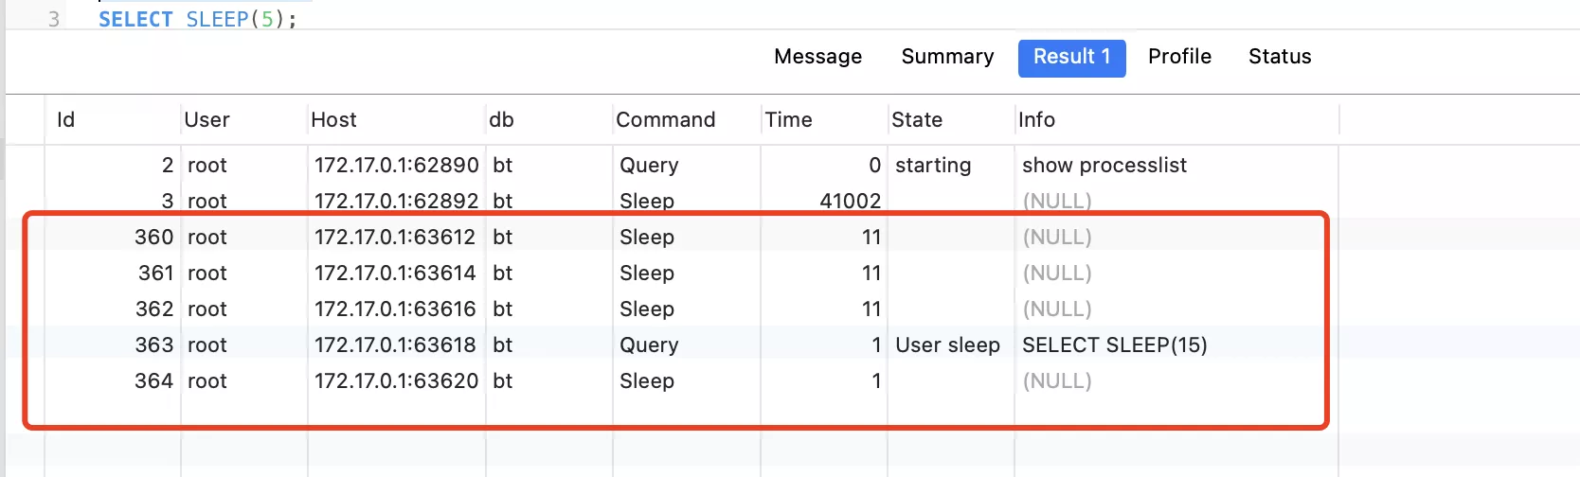The height and width of the screenshot is (477, 1580).
Task: Select the Result 1 tab
Action: coord(1071,58)
